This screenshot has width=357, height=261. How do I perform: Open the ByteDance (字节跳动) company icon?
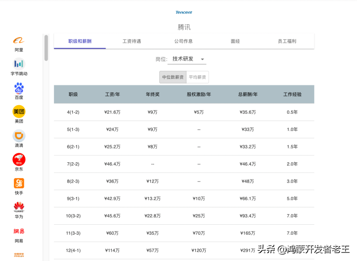[x=19, y=64]
